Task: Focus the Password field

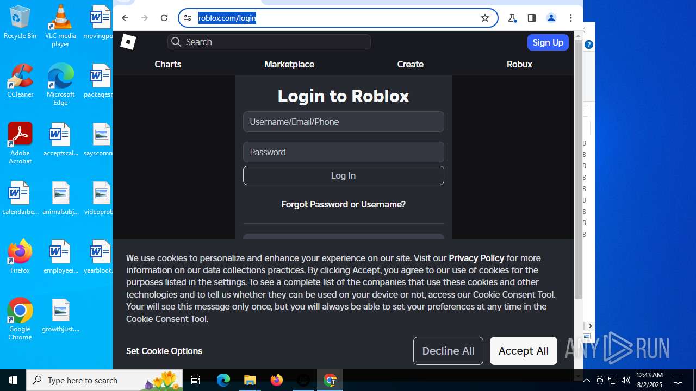Action: point(344,152)
